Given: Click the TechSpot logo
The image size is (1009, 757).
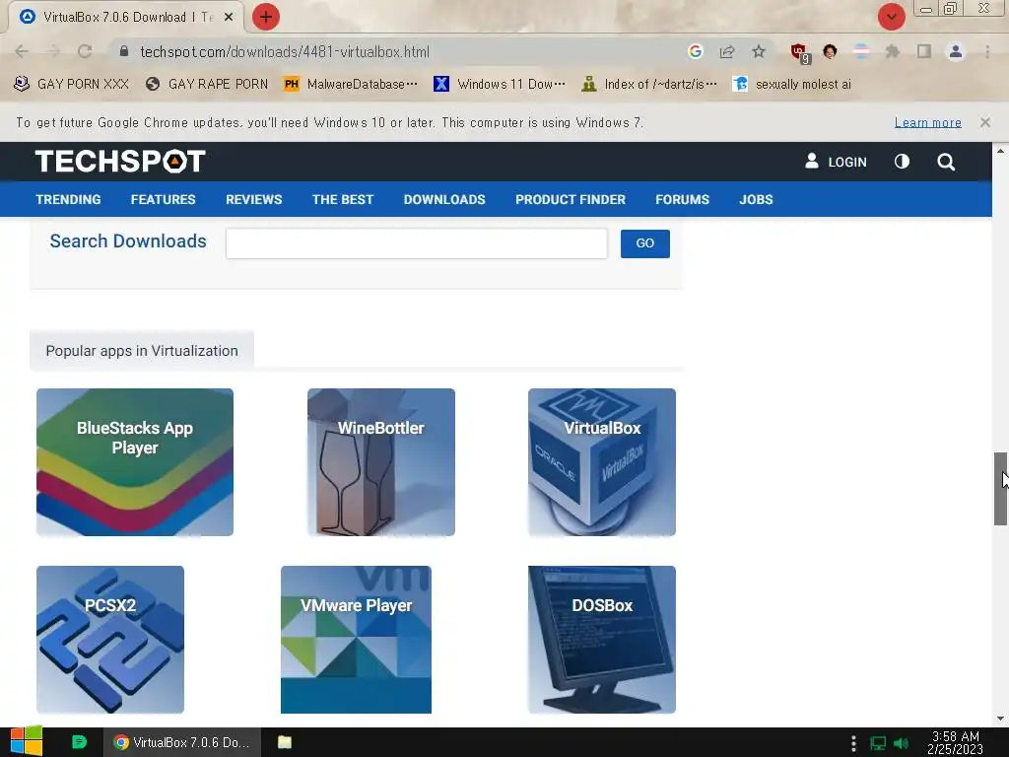Looking at the screenshot, I should (120, 162).
